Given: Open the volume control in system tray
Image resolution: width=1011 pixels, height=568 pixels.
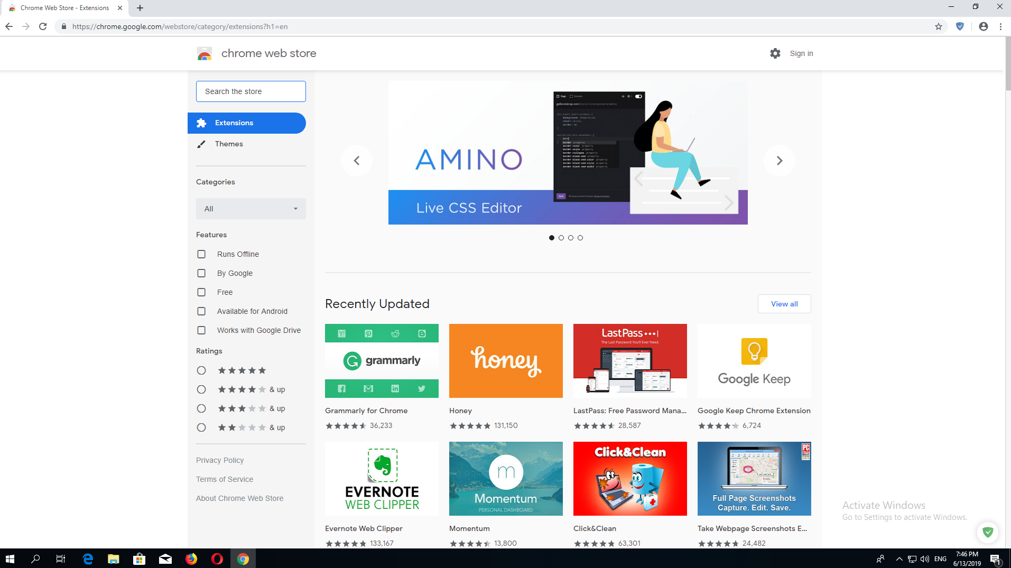Looking at the screenshot, I should click(x=925, y=559).
